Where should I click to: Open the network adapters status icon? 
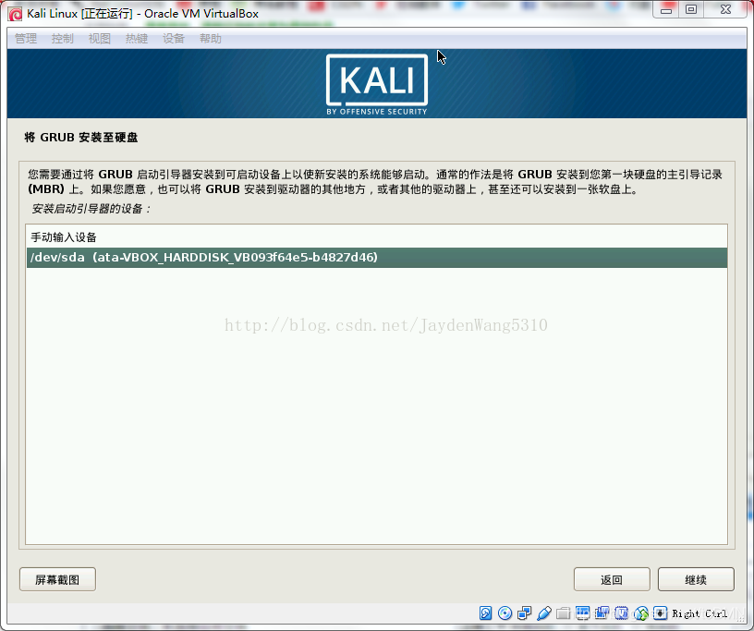coord(524,613)
